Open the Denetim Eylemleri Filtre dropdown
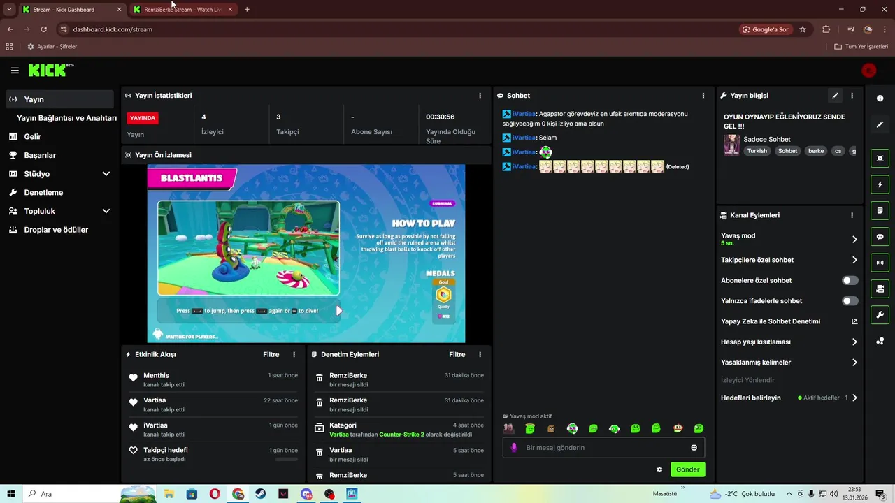895x503 pixels. 457,355
